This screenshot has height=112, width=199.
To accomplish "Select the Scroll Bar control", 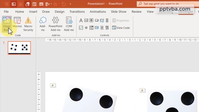I will coord(107,20).
